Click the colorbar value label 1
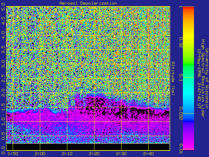 (x=181, y=7)
